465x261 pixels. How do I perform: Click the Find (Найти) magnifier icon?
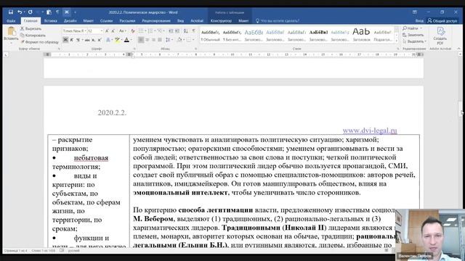[405, 28]
